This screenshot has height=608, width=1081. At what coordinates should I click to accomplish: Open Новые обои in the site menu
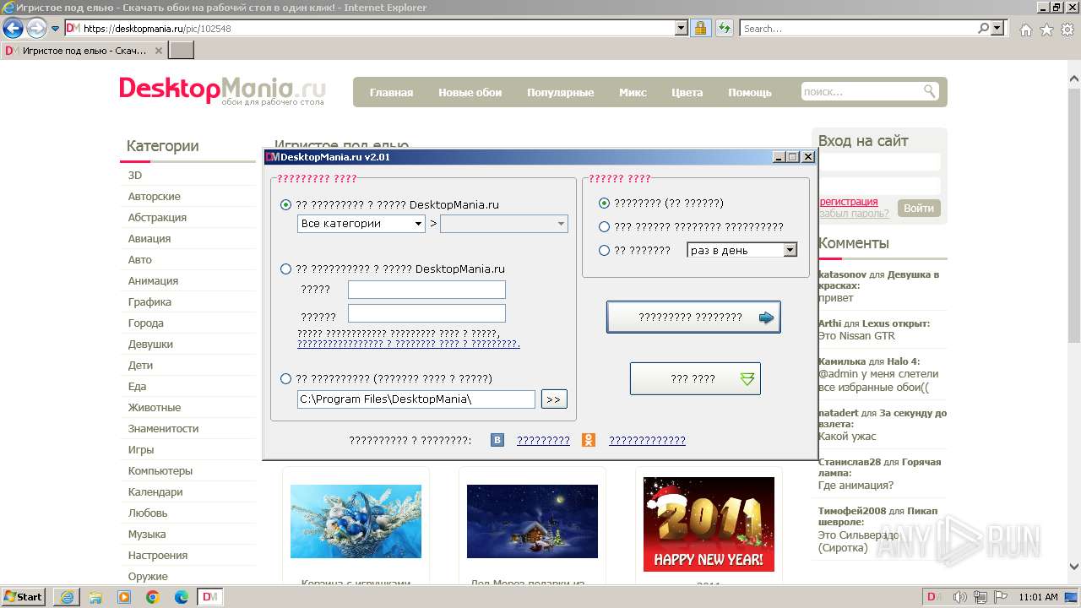(x=470, y=92)
